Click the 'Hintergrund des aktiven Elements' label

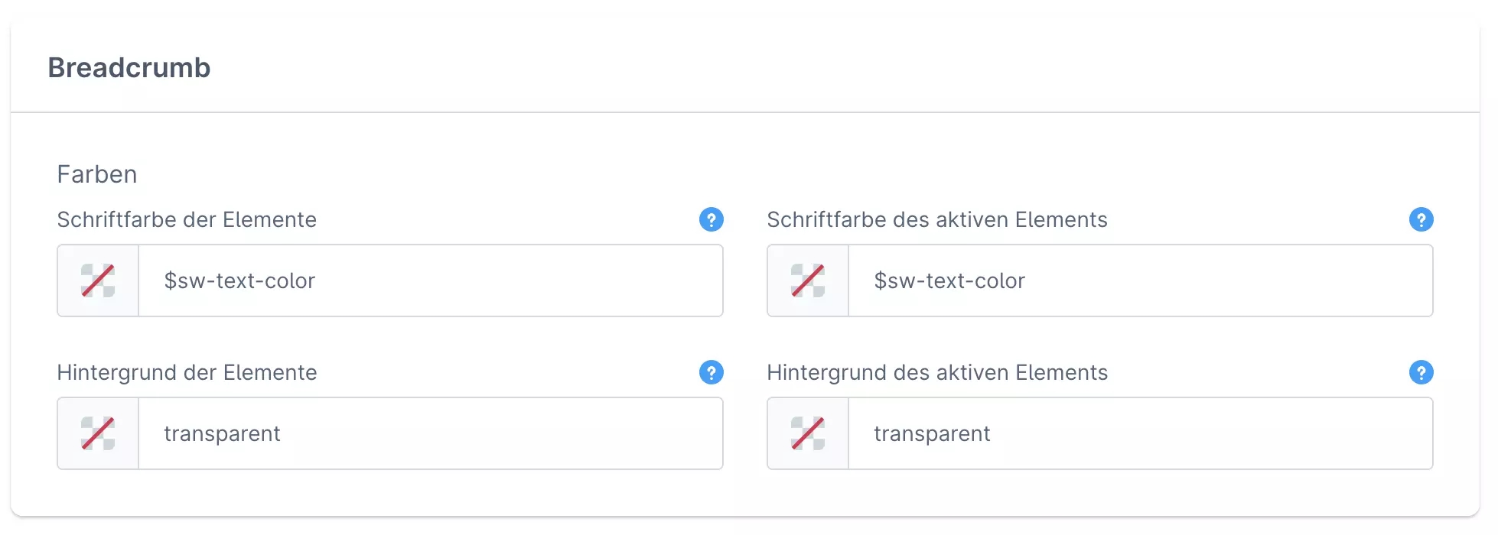point(936,373)
